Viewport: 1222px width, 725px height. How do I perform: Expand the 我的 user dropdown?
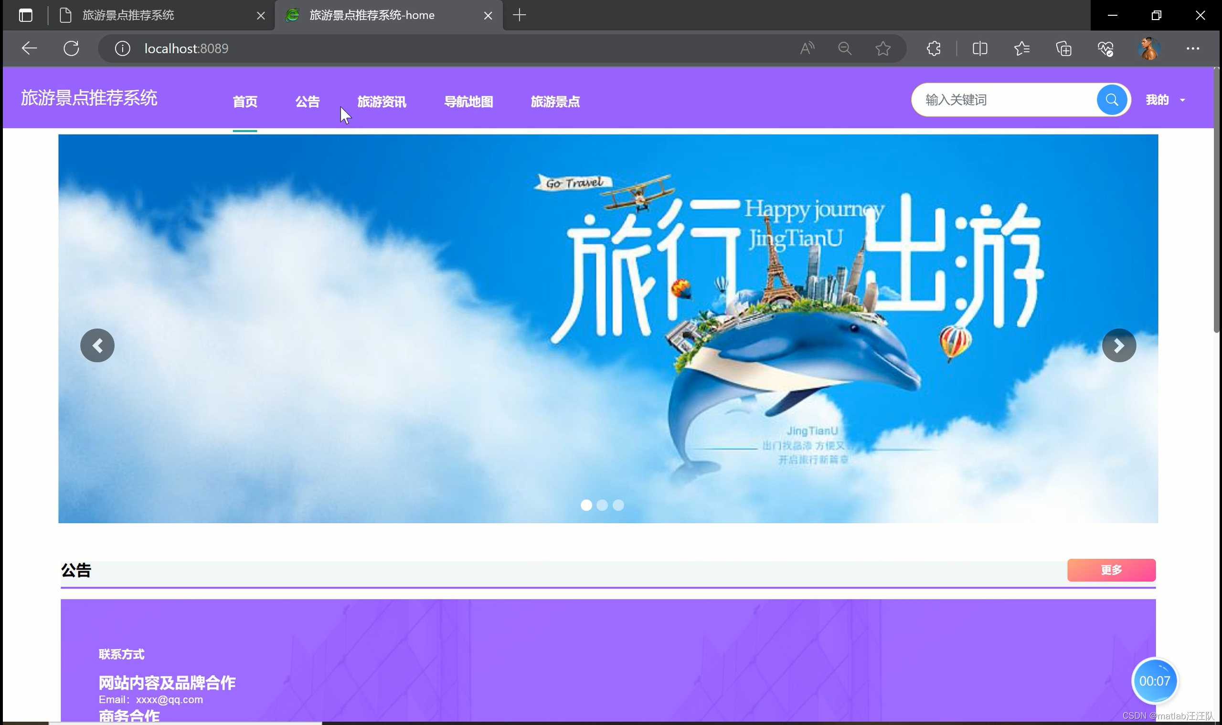coord(1165,100)
